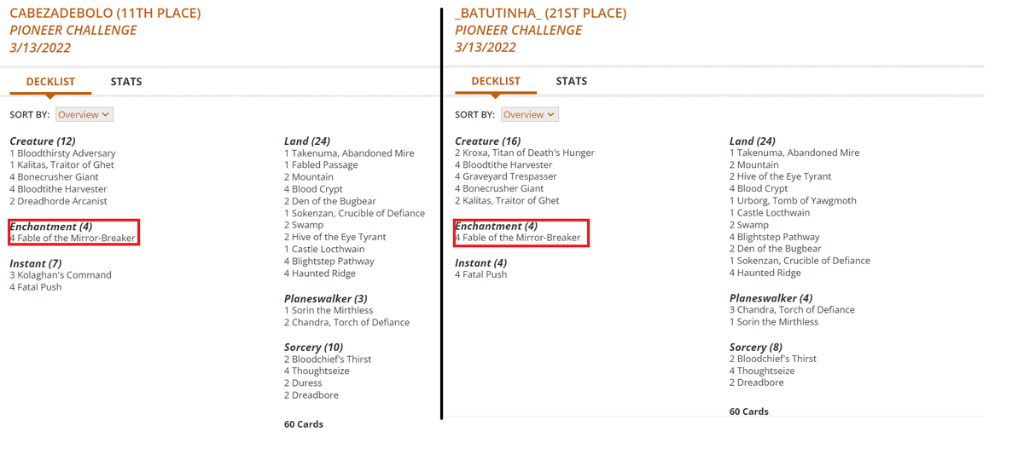Screen dimensions: 1024x449
Task: Open Kroxa, Titan of Death's Hunger card
Action: [x=525, y=153]
